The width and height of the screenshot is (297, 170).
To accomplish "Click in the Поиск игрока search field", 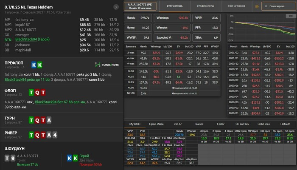I will (x=278, y=6).
